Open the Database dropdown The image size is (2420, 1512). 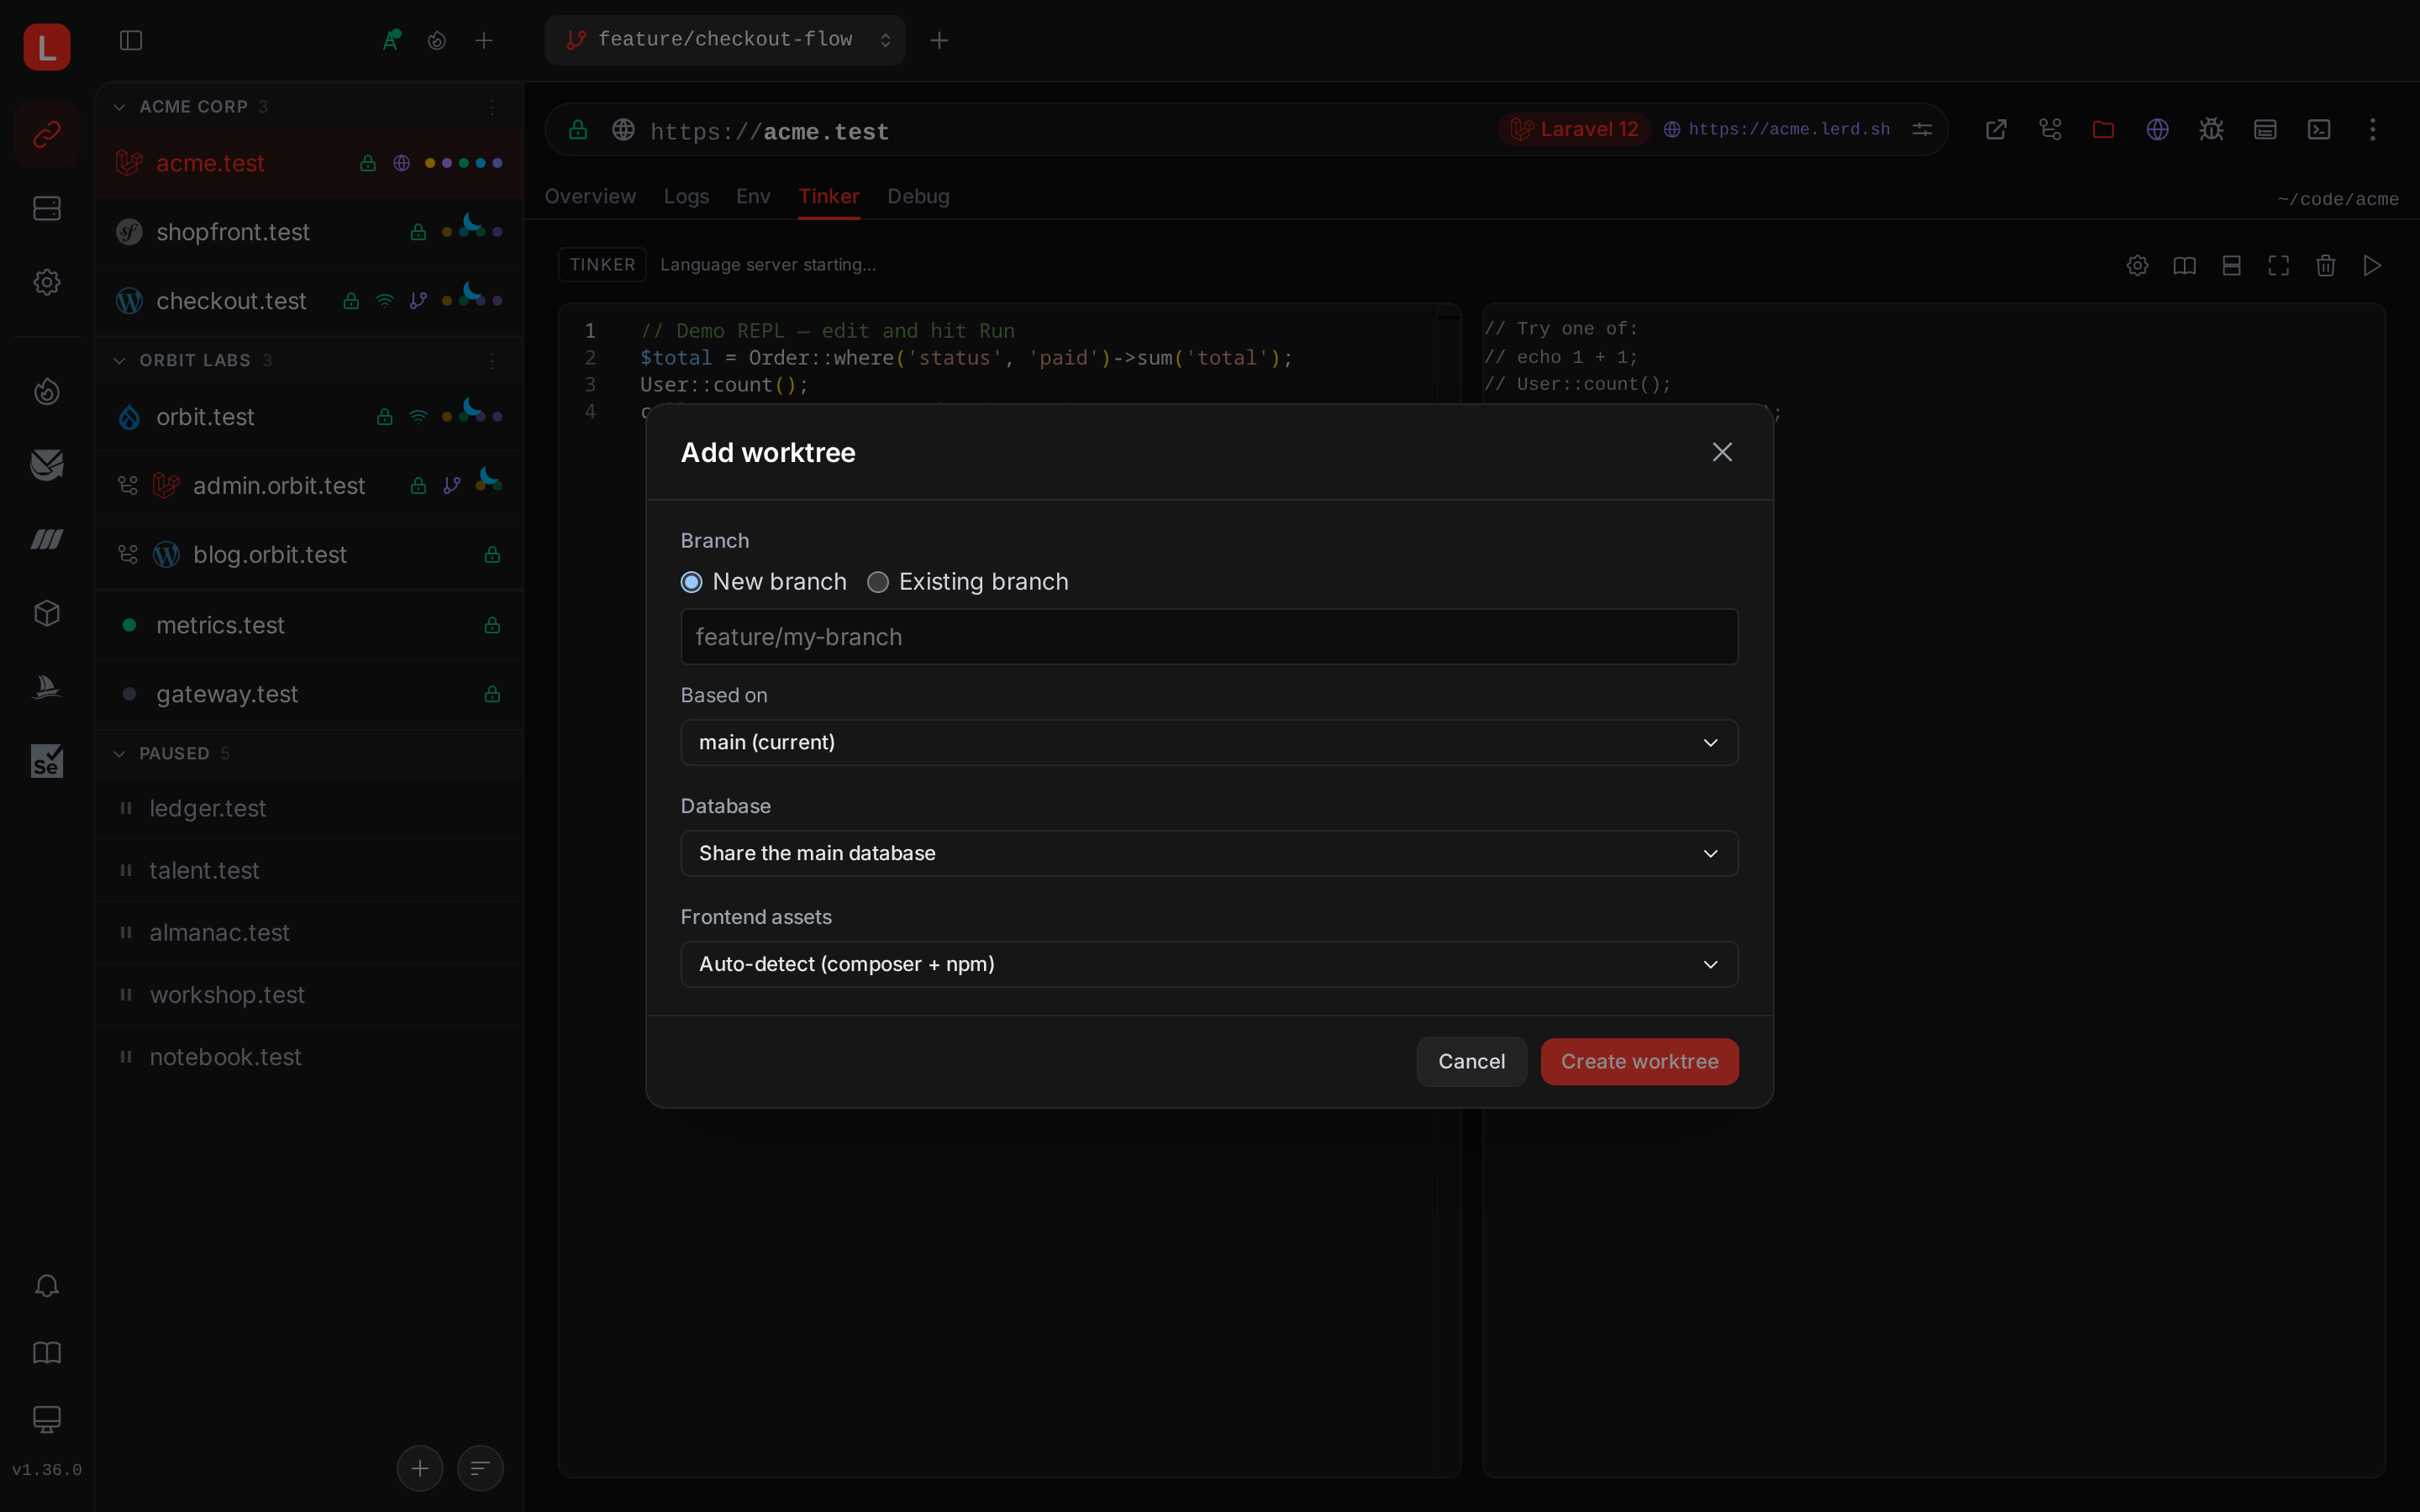[1209, 853]
